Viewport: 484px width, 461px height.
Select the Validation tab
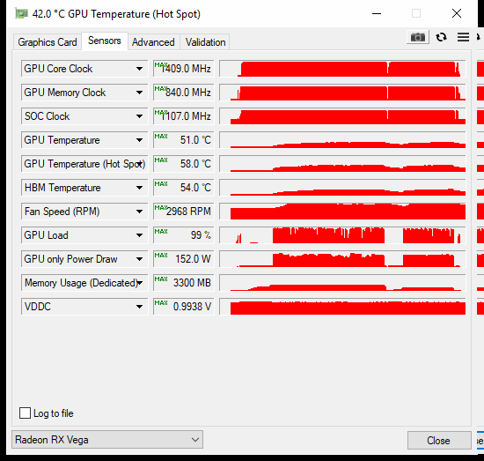tap(206, 42)
